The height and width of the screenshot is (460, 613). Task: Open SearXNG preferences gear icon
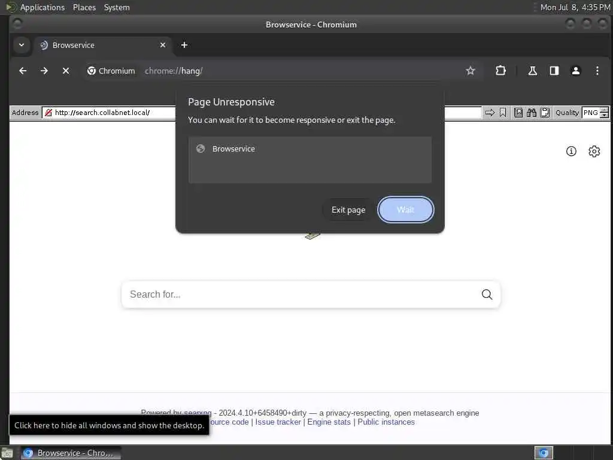[x=594, y=151]
